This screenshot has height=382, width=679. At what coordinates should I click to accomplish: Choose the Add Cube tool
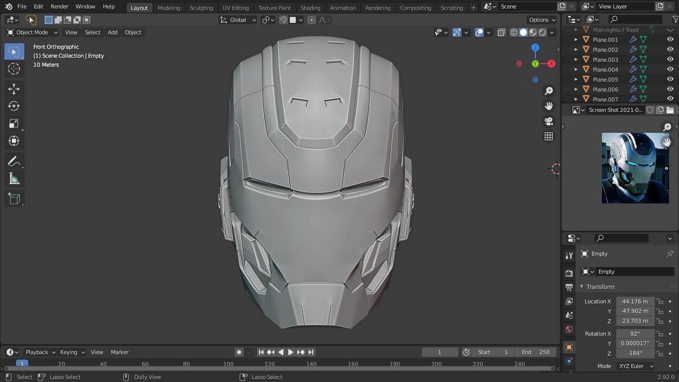coord(14,199)
